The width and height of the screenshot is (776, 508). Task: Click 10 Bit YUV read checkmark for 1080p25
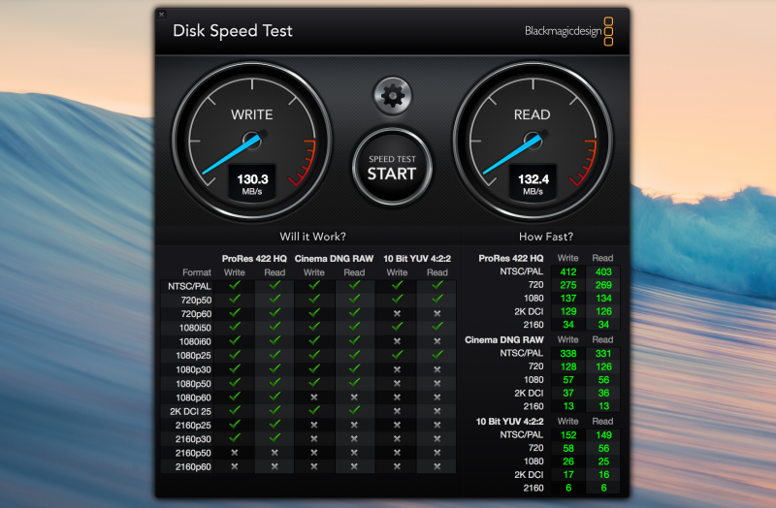(x=437, y=355)
